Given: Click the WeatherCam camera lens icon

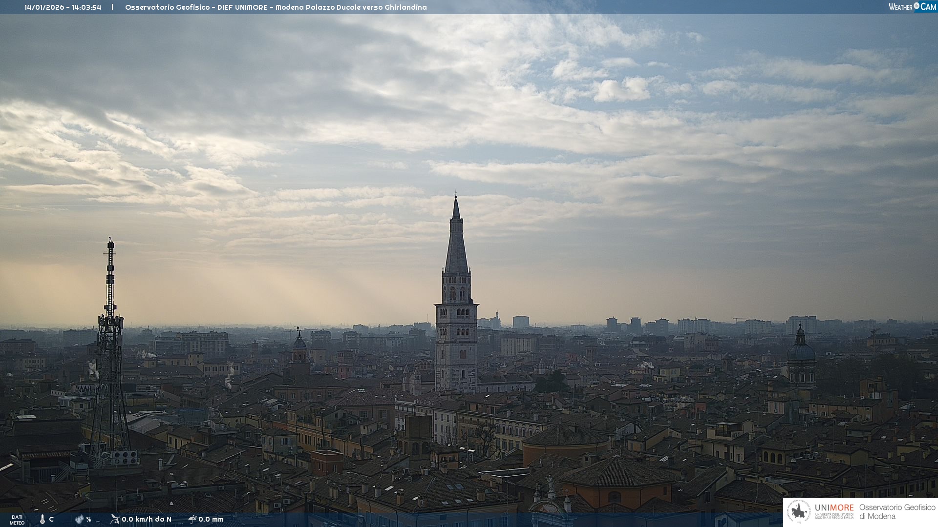Looking at the screenshot, I should tap(916, 6).
